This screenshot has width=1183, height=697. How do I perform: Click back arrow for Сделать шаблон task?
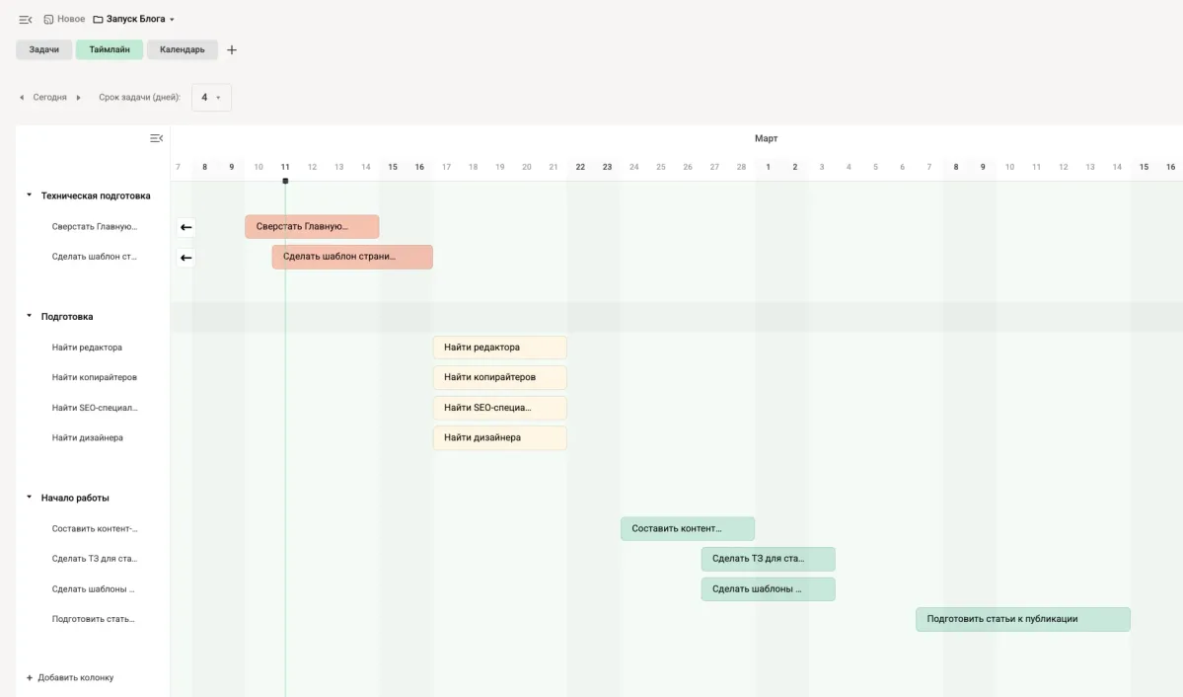click(185, 258)
